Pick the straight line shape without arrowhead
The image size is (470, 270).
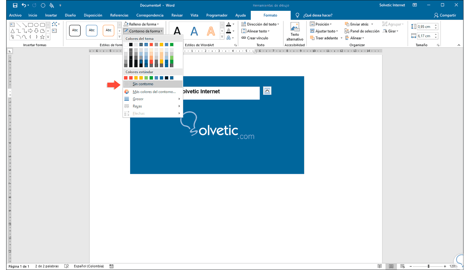(19, 25)
